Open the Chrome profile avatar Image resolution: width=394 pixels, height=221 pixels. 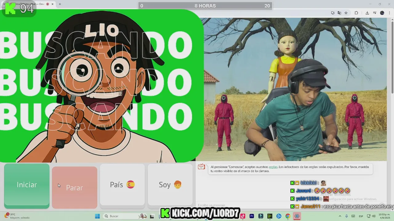point(382,13)
